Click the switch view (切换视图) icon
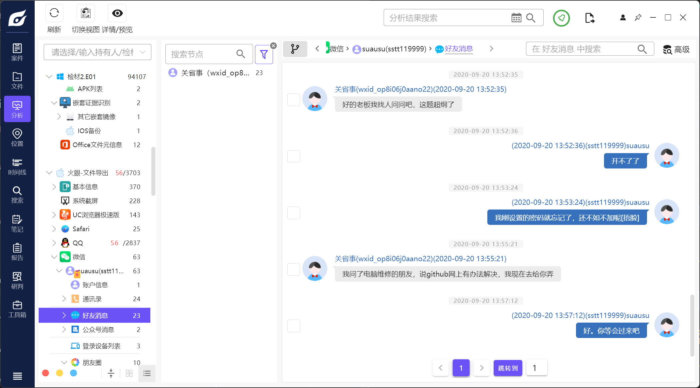 86,13
